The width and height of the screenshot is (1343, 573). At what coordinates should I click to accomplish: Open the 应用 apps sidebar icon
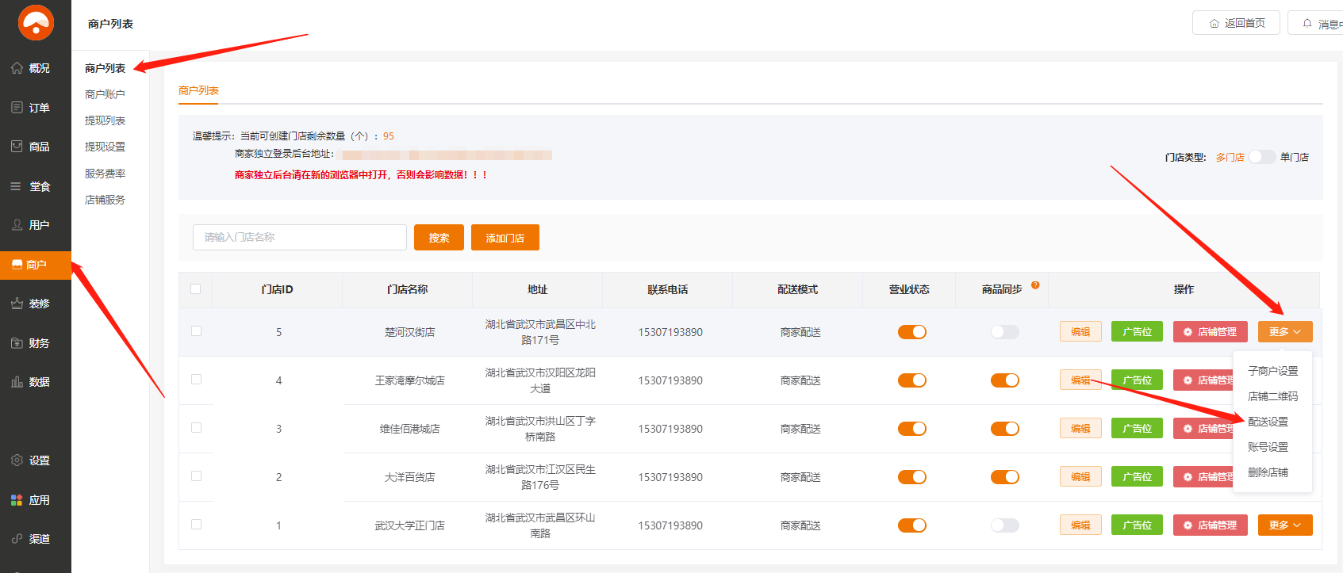[17, 500]
